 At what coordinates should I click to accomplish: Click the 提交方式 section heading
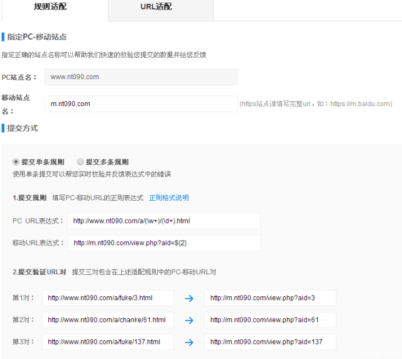pyautogui.click(x=22, y=128)
